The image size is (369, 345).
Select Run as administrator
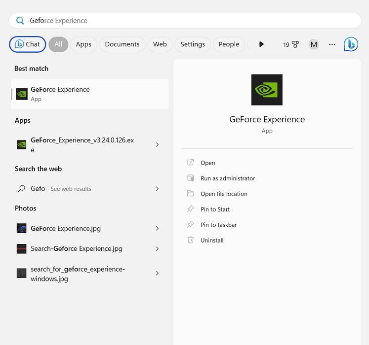[x=228, y=178]
